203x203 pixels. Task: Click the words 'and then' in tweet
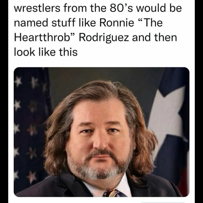155,38
